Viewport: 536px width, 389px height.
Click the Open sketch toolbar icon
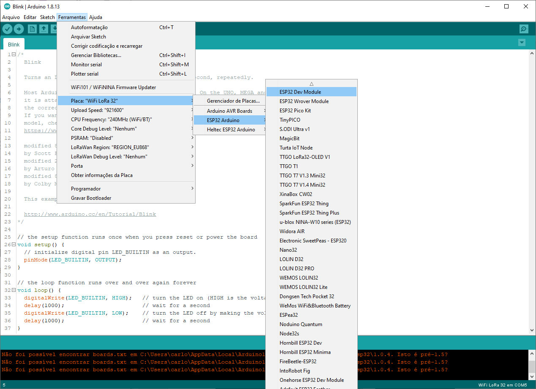(x=44, y=29)
